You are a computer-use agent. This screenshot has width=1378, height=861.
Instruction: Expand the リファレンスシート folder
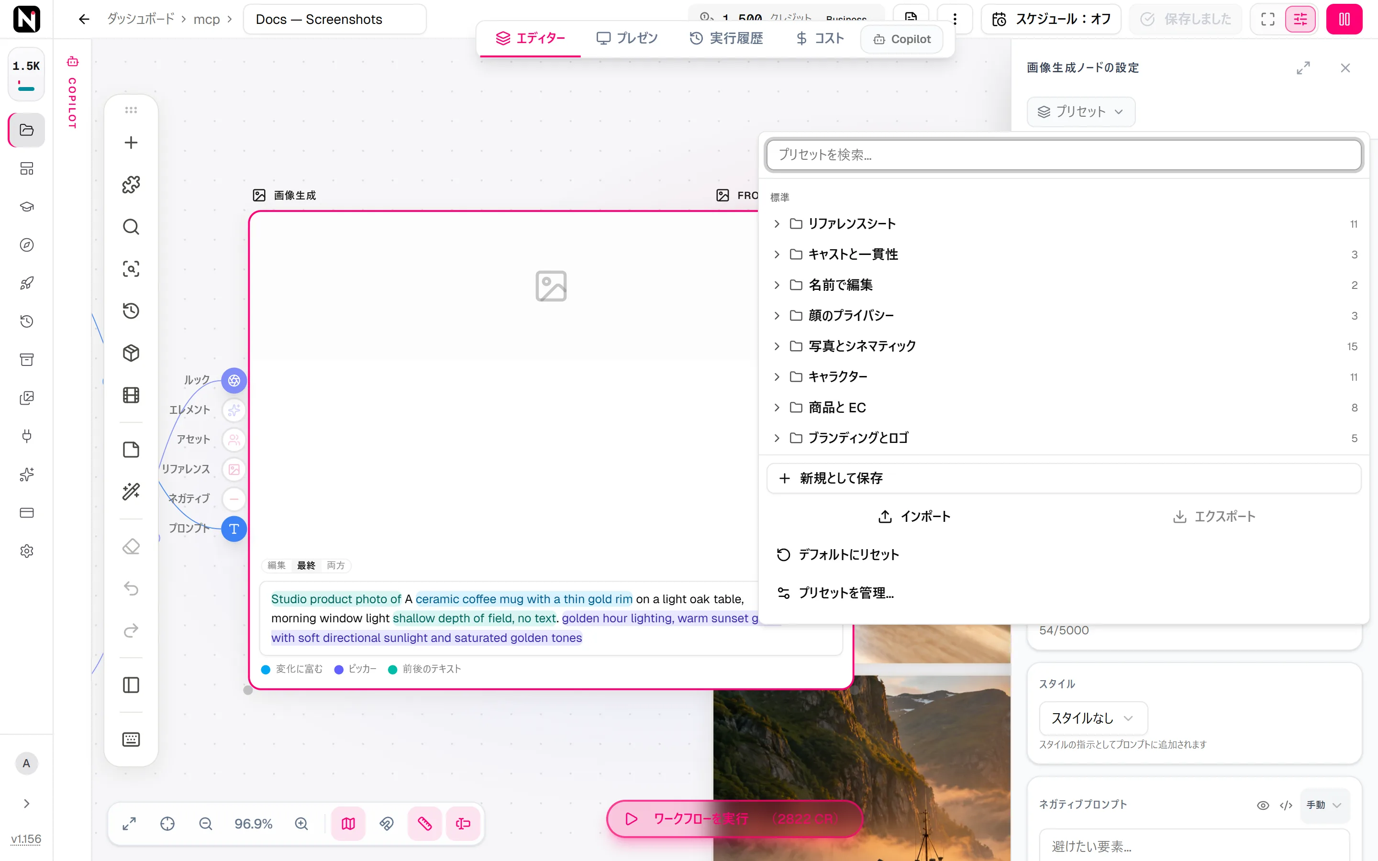(x=1063, y=224)
